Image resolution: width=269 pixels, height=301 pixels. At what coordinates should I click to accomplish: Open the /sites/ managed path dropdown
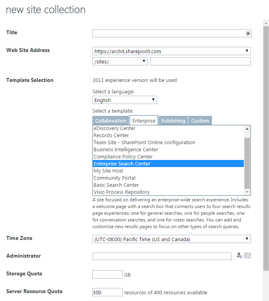pos(120,61)
